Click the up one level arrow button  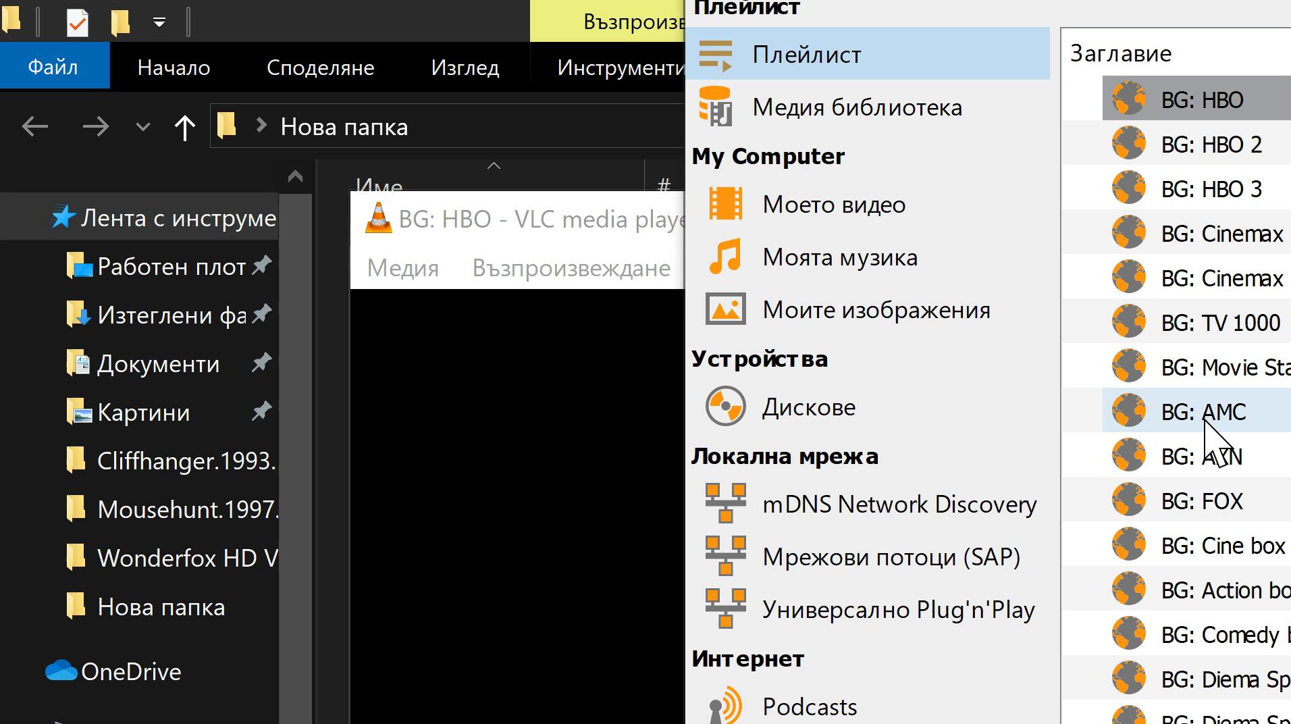click(x=184, y=127)
